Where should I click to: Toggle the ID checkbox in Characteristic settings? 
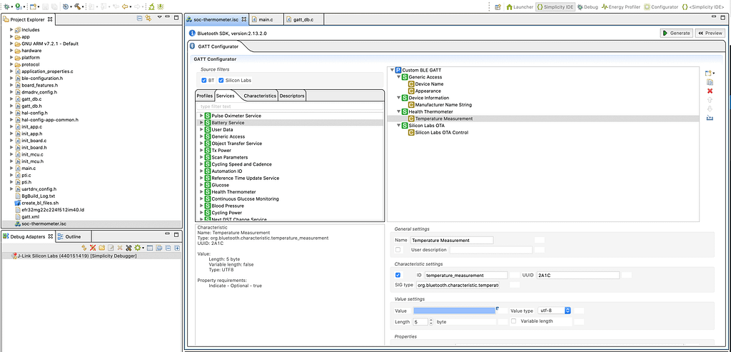click(x=398, y=275)
